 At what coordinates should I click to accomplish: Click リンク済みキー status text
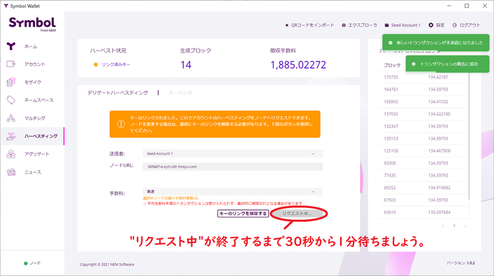[x=116, y=65]
